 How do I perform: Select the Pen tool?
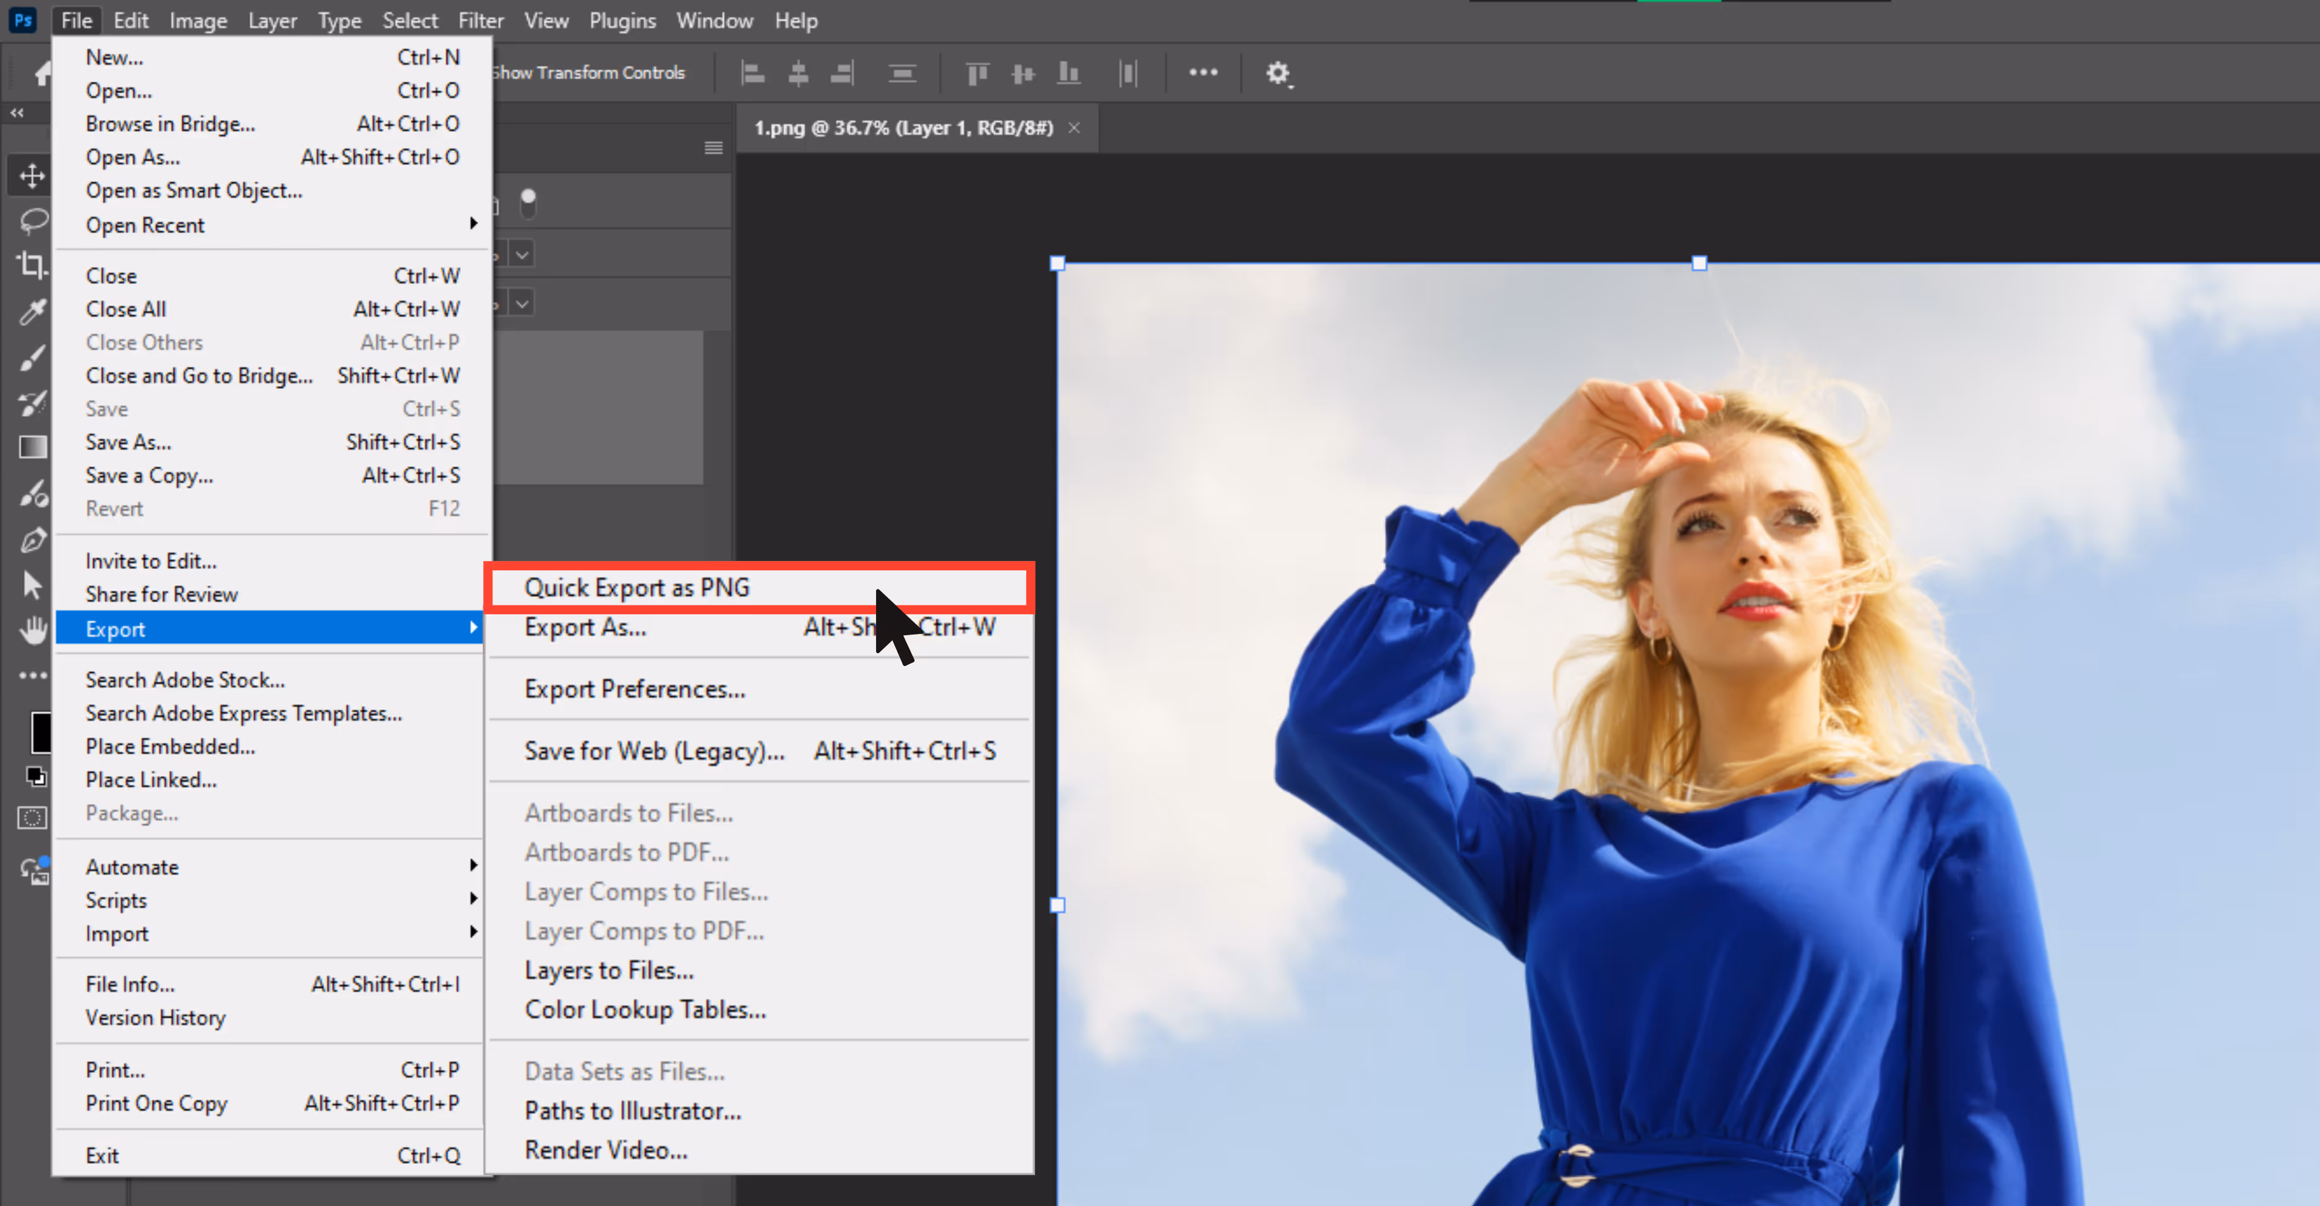pyautogui.click(x=32, y=540)
